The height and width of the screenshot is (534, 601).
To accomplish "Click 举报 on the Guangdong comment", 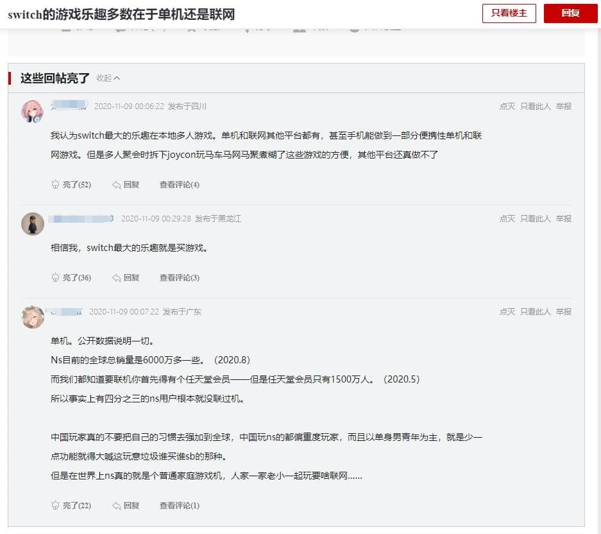I will pos(564,312).
